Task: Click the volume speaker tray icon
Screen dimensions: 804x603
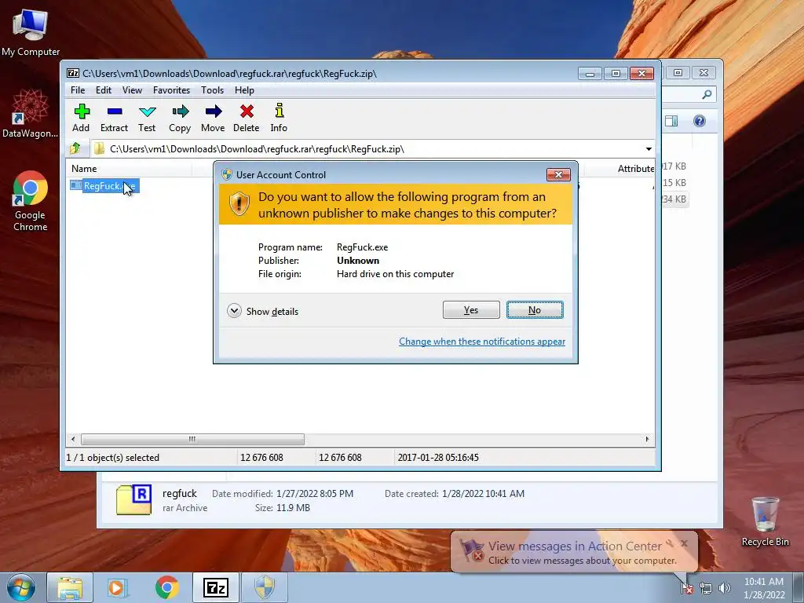Action: 724,589
